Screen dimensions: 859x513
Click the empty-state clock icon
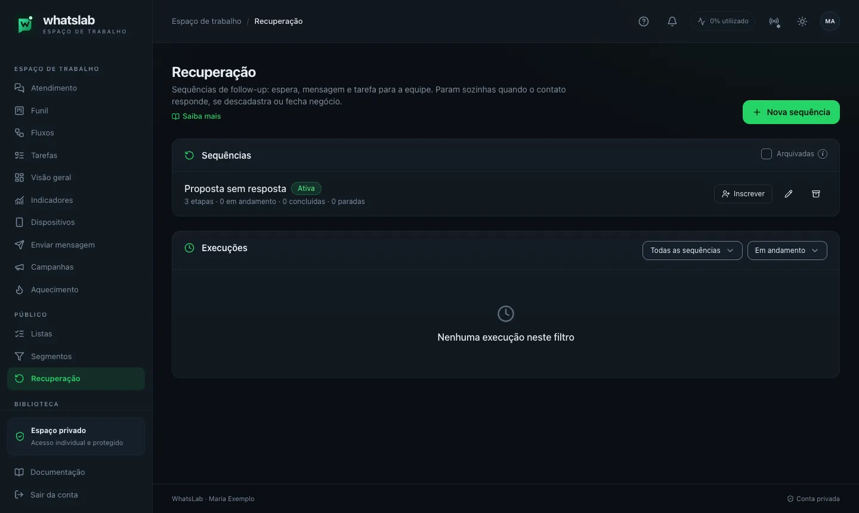click(506, 314)
